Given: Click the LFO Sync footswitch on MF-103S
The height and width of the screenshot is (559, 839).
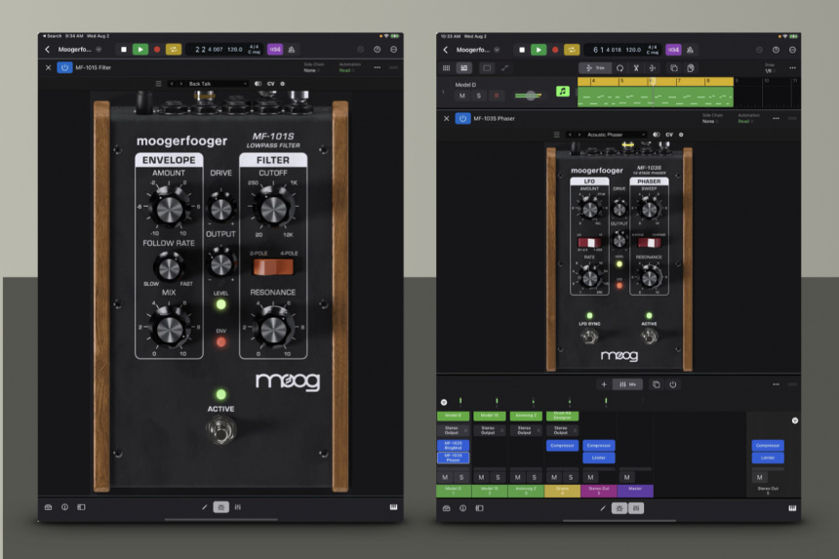Looking at the screenshot, I should coord(589,337).
